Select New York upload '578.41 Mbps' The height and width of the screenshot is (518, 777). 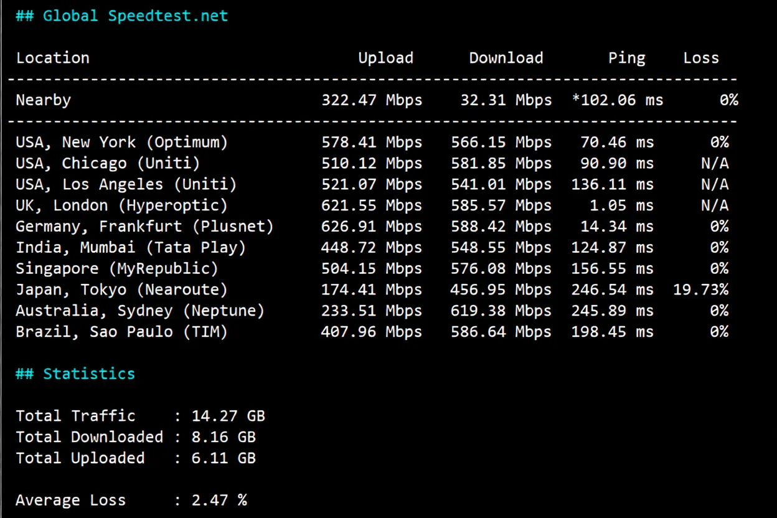[372, 143]
